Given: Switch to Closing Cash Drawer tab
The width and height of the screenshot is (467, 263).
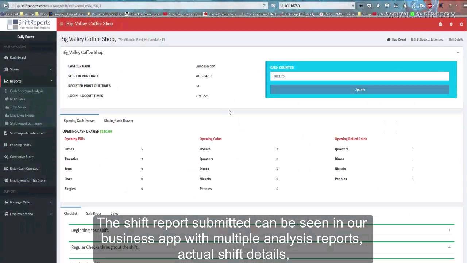Looking at the screenshot, I should coord(119,121).
